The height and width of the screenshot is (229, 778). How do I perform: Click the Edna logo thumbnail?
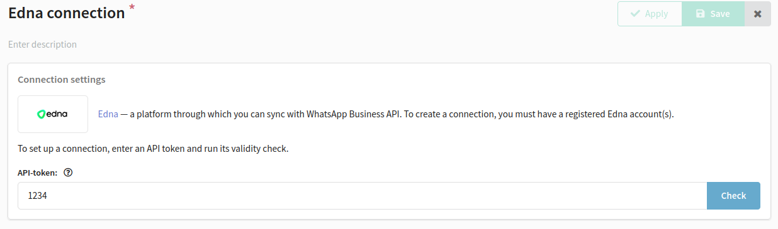click(x=53, y=114)
